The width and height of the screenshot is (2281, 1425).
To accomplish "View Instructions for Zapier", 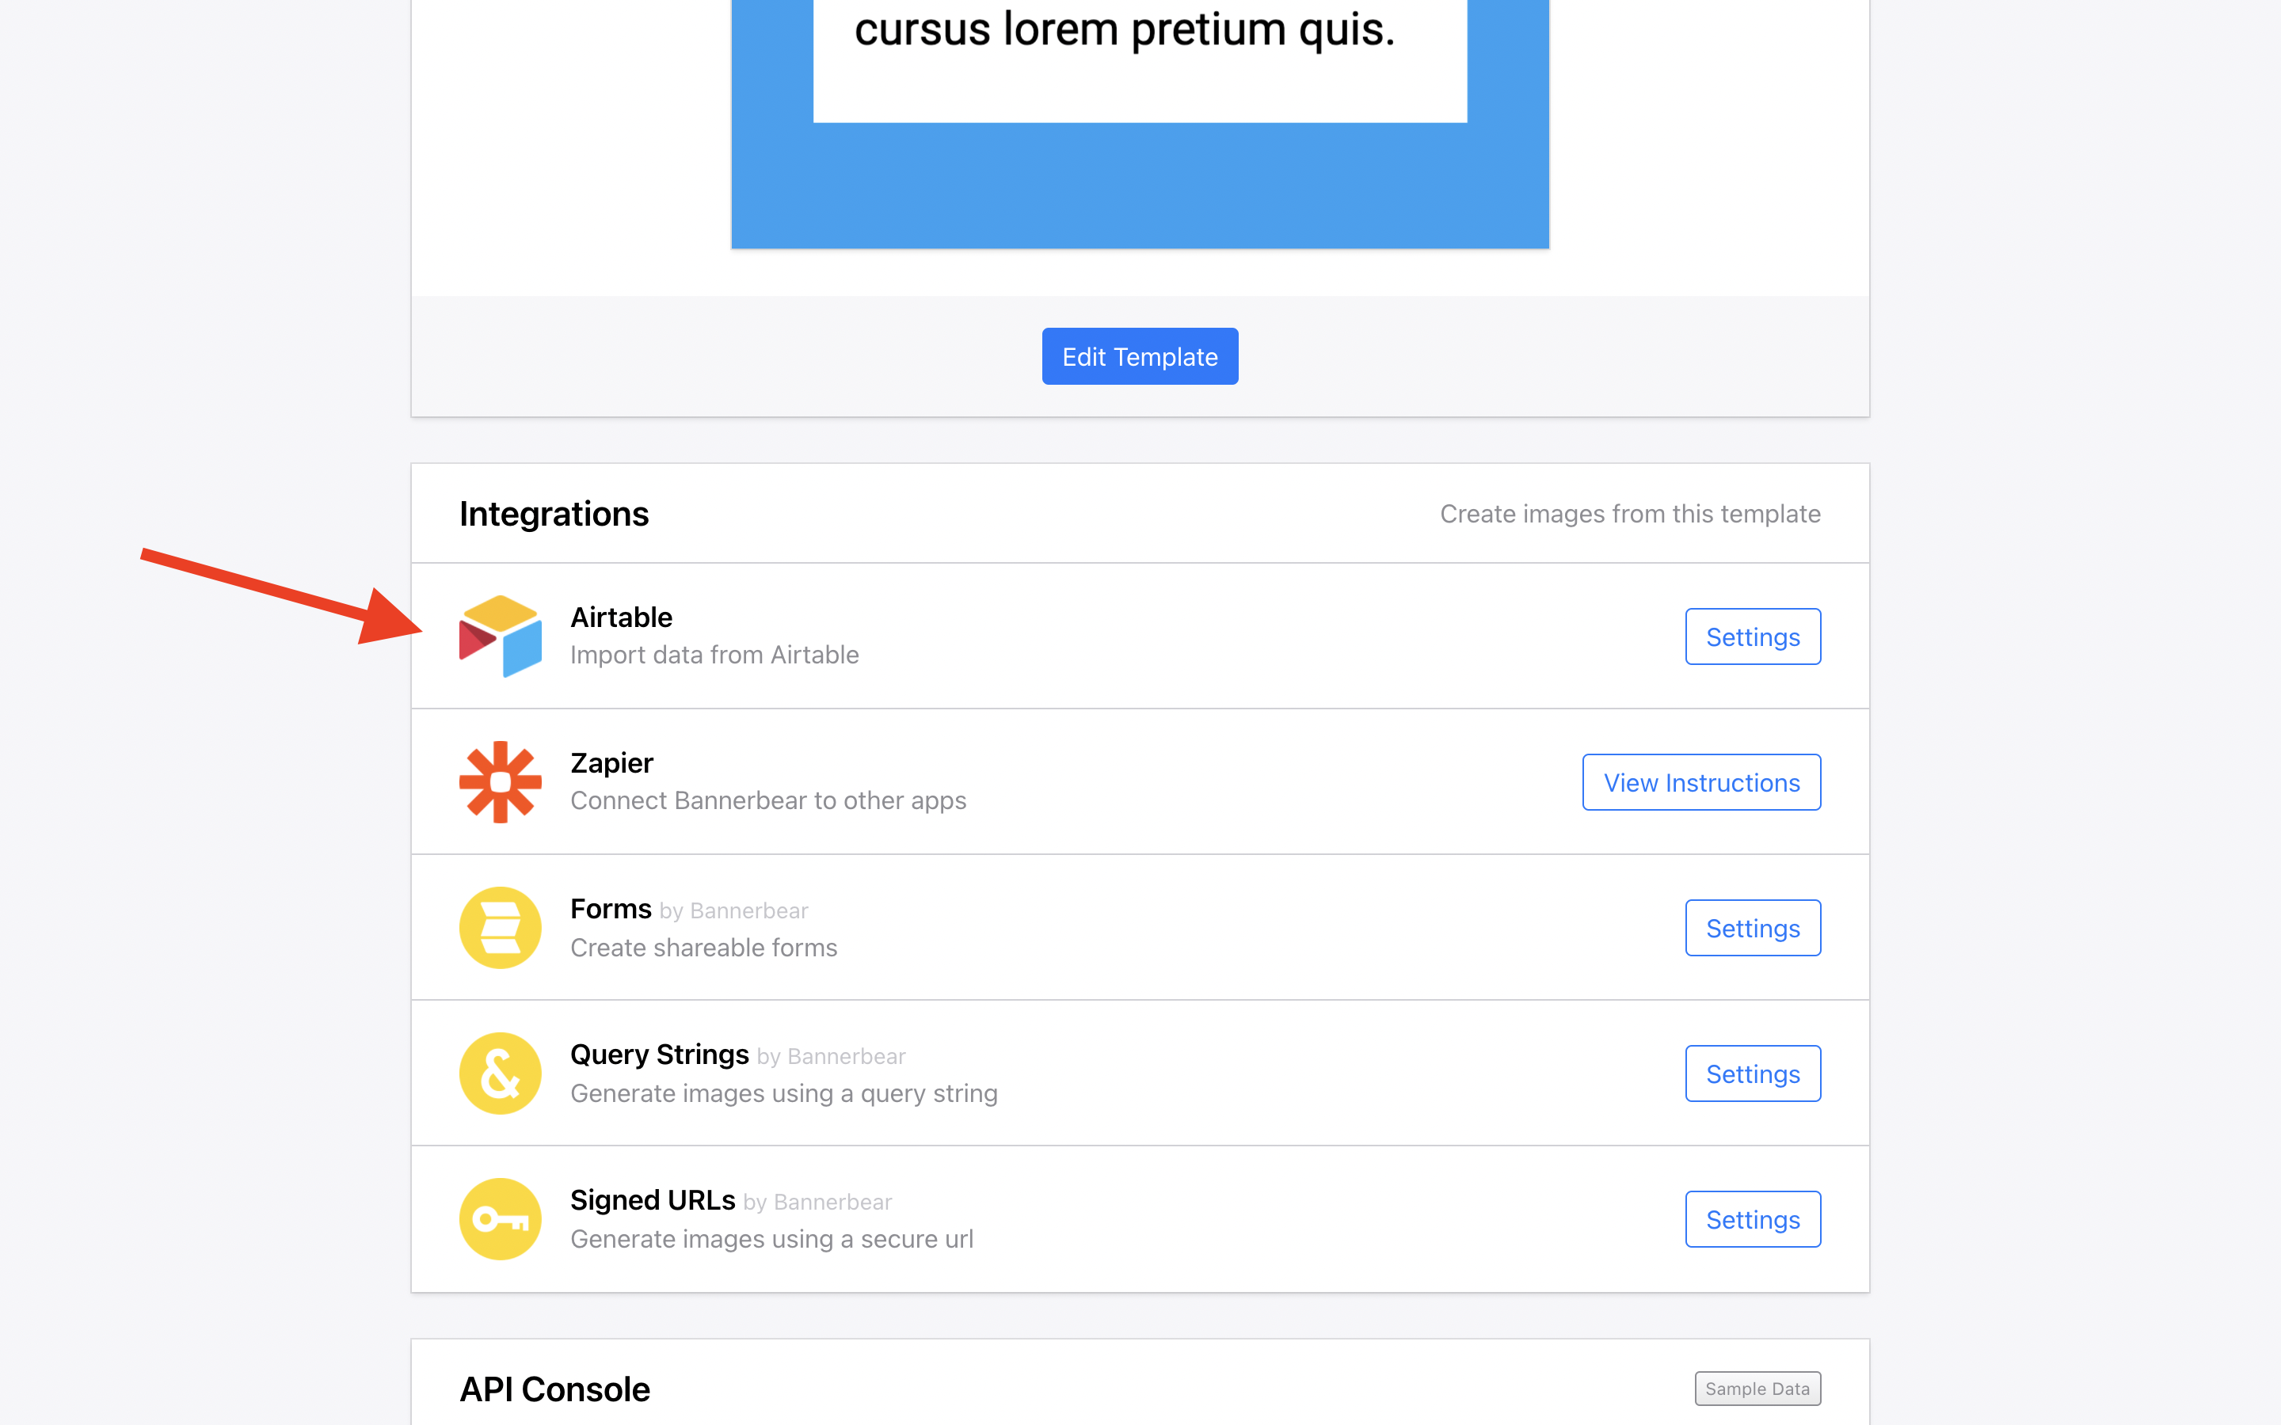I will (x=1700, y=782).
